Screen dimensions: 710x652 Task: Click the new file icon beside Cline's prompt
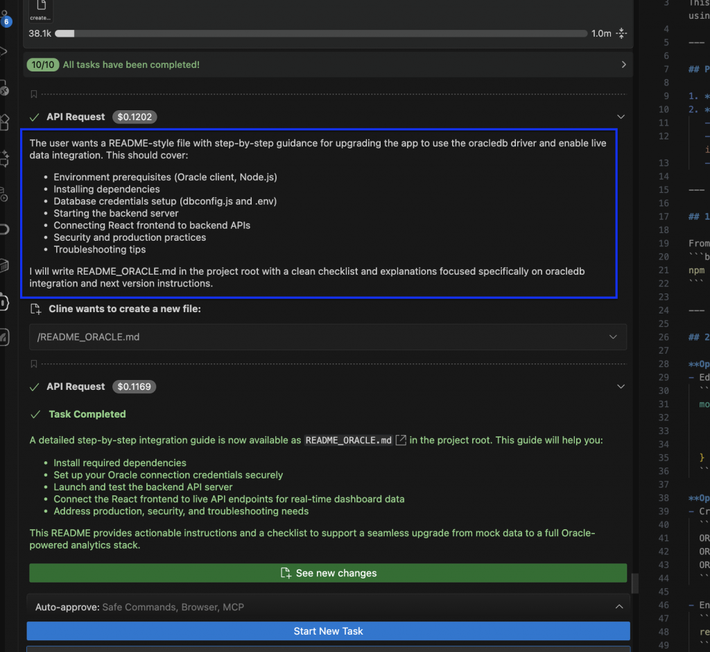(x=35, y=309)
